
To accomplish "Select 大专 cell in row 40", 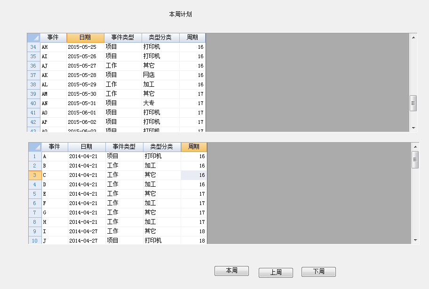I will click(x=160, y=103).
